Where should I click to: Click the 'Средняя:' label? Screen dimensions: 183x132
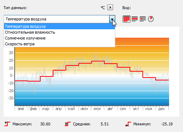point(82,124)
